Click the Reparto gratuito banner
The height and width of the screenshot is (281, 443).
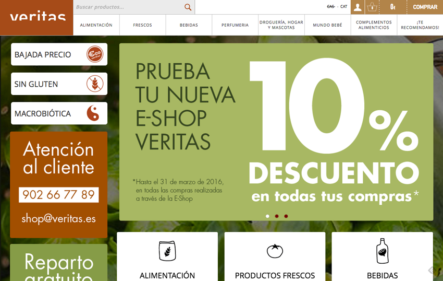(x=59, y=263)
